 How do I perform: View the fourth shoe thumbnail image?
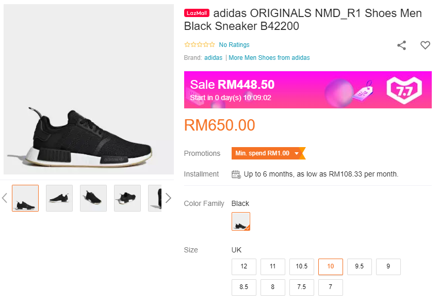127,198
